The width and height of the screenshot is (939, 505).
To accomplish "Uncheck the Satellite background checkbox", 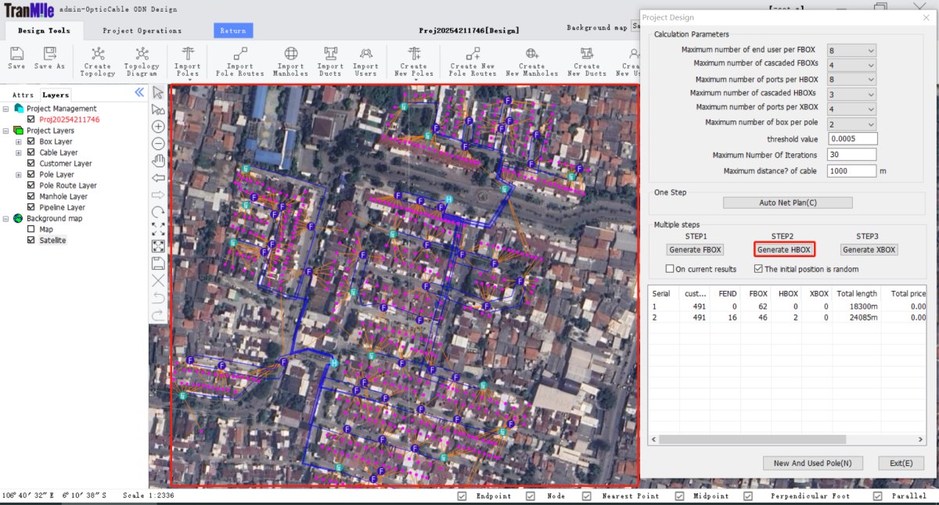I will pos(31,240).
